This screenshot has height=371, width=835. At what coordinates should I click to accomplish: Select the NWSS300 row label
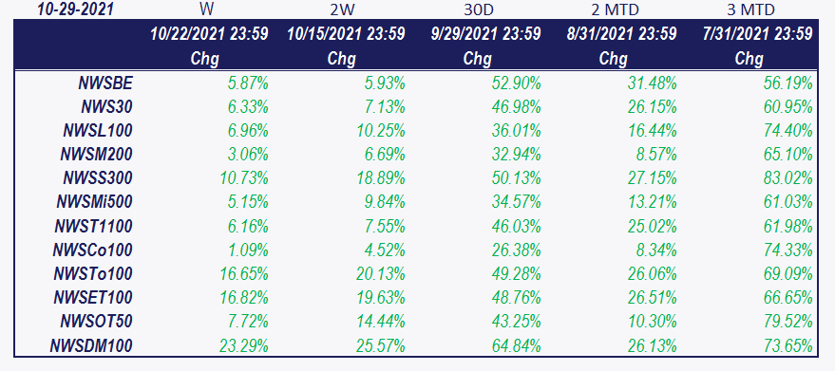98,177
